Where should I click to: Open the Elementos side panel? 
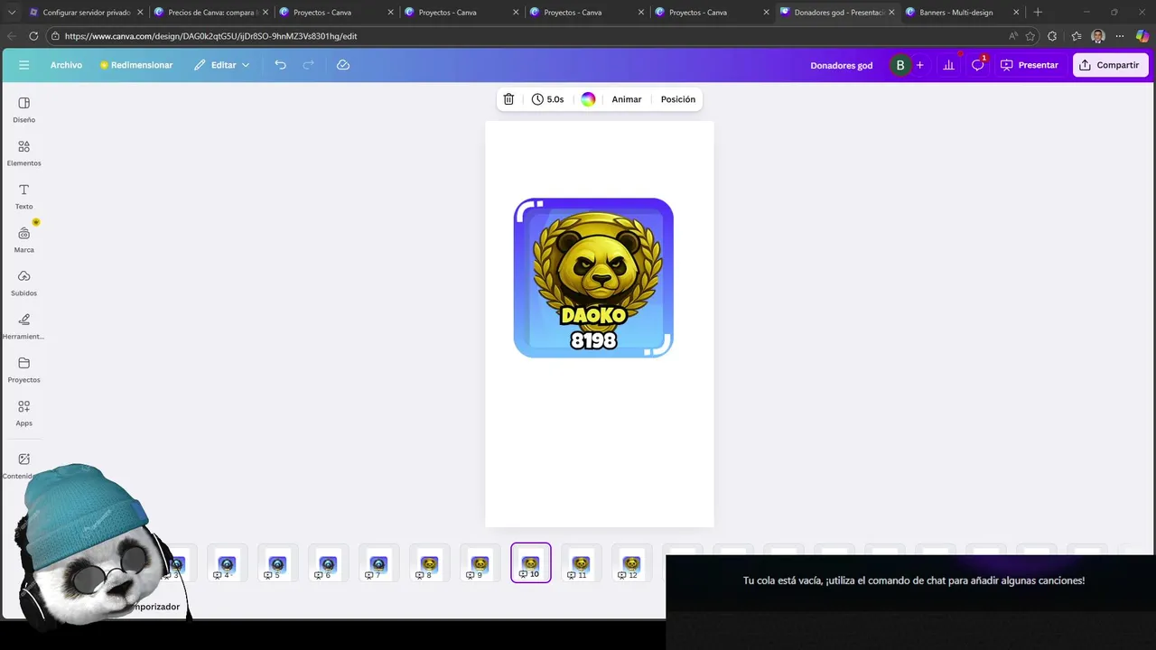pyautogui.click(x=24, y=153)
